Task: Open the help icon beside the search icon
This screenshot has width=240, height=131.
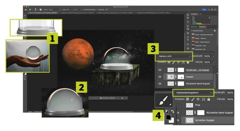Action: pyautogui.click(x=212, y=10)
